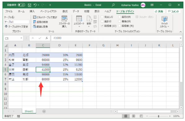The height and width of the screenshot is (121, 185).
Task: Click the zoom slider handle
Action: click(158, 116)
